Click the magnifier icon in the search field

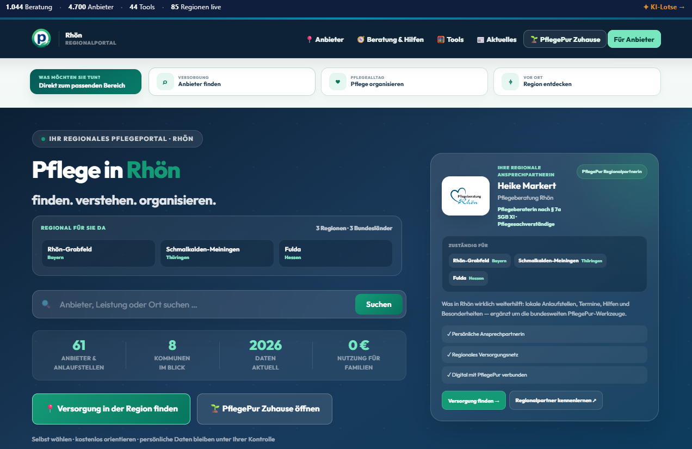(46, 304)
